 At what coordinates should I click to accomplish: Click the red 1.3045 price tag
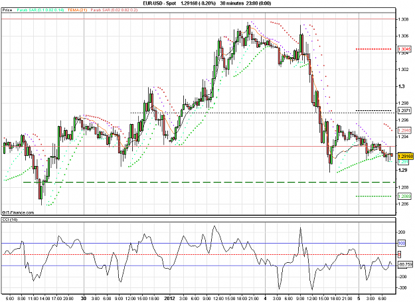[x=404, y=49]
